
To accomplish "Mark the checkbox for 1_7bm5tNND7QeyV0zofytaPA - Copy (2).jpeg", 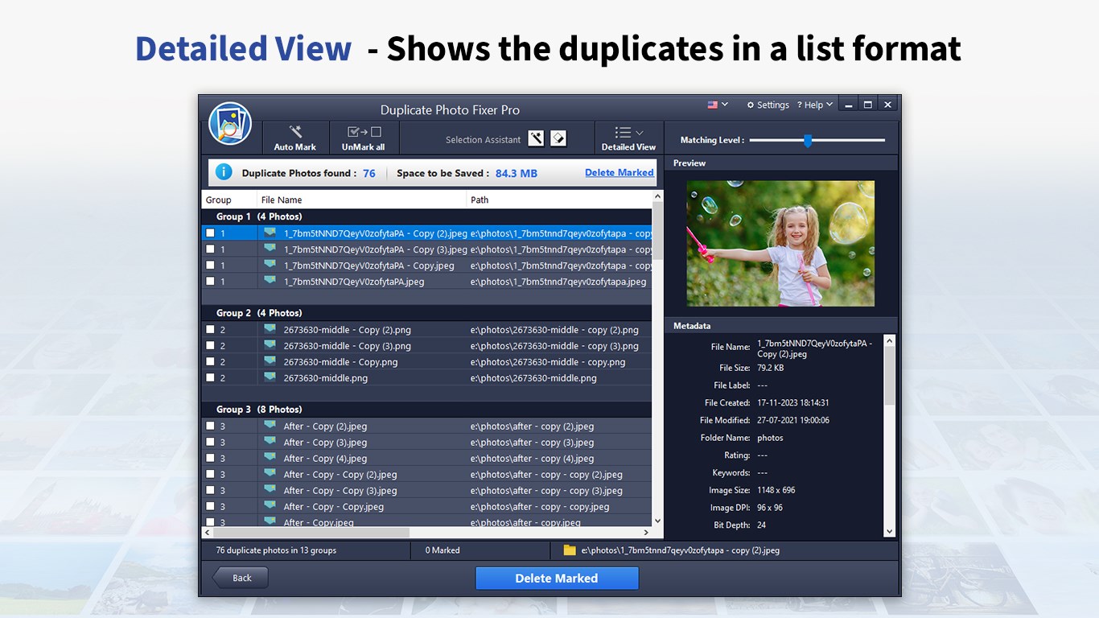I will tap(210, 233).
